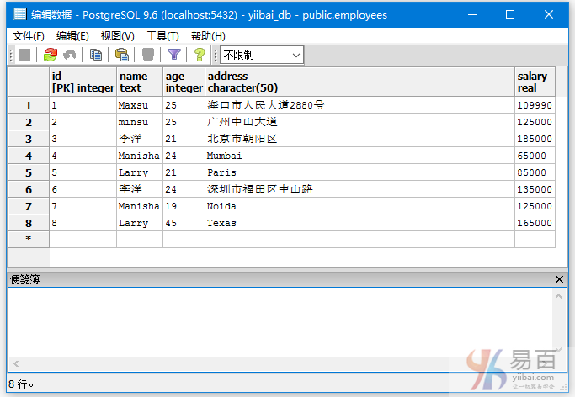Click the salary column header

point(535,82)
